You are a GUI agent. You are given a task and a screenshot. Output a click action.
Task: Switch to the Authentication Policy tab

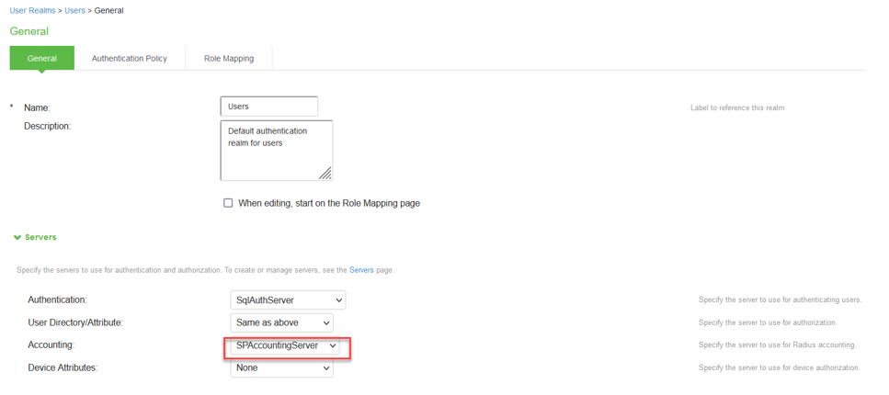tap(130, 59)
